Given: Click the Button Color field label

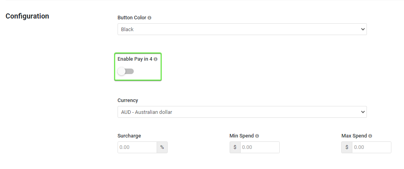Looking at the screenshot, I should [132, 18].
